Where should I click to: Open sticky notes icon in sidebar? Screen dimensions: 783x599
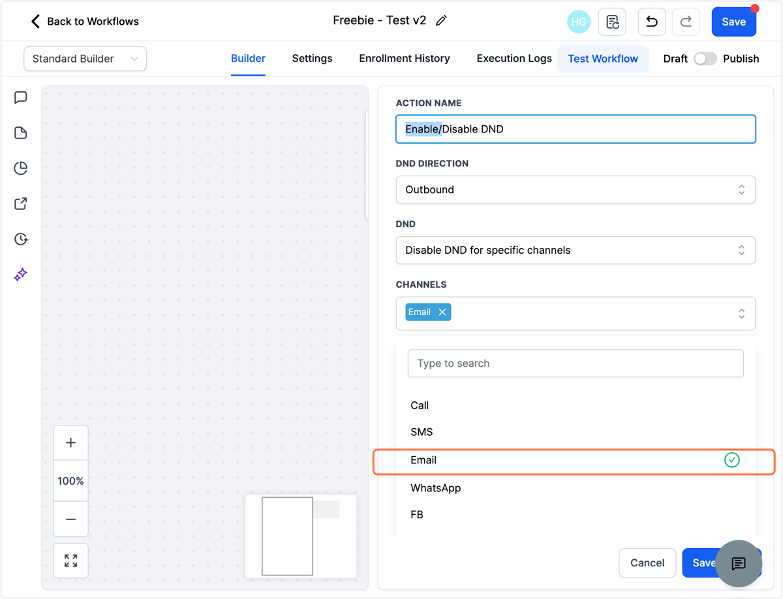[x=21, y=133]
